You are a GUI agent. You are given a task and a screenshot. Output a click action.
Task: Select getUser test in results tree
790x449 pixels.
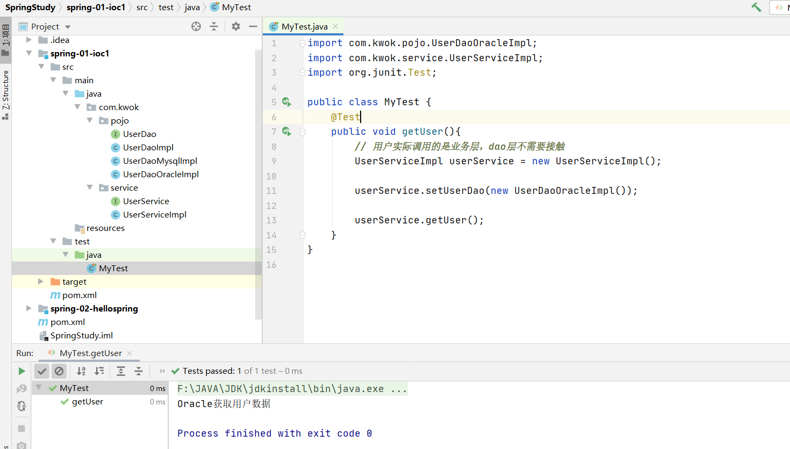point(88,401)
